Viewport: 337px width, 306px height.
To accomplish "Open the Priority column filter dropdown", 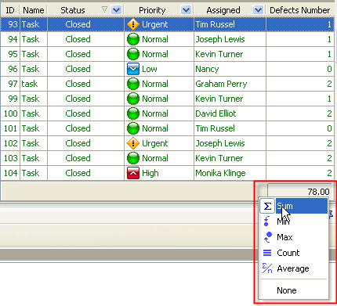I will pos(186,10).
